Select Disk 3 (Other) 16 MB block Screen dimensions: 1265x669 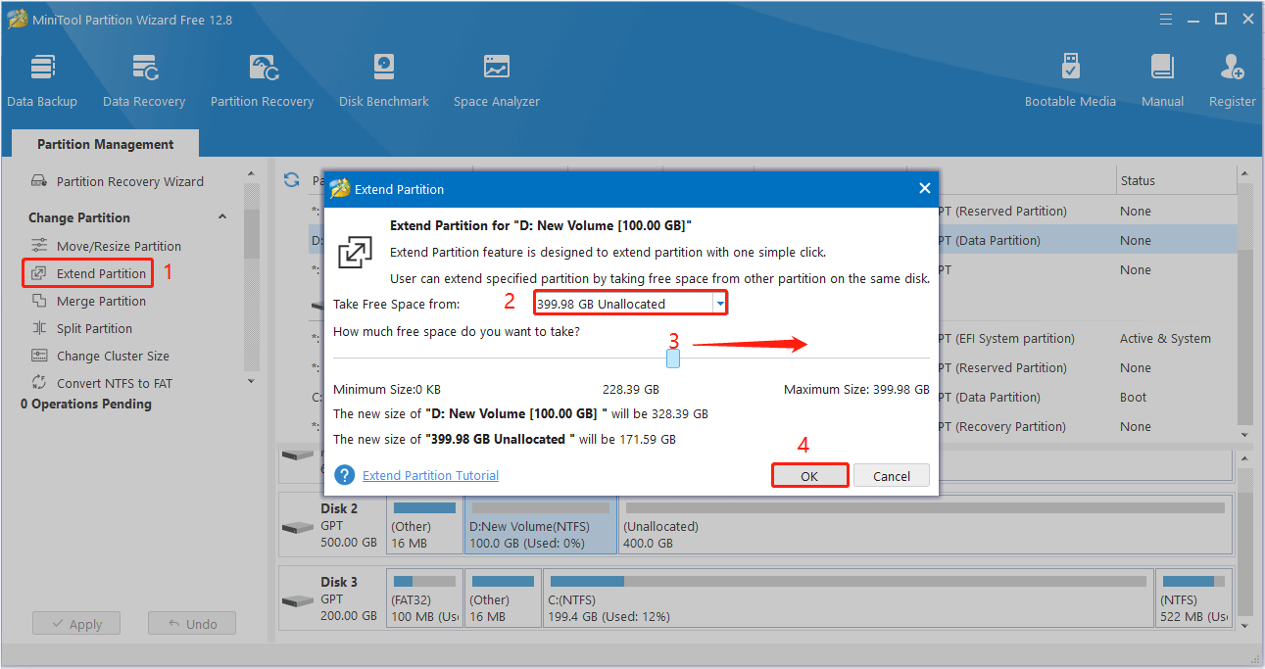click(x=503, y=598)
